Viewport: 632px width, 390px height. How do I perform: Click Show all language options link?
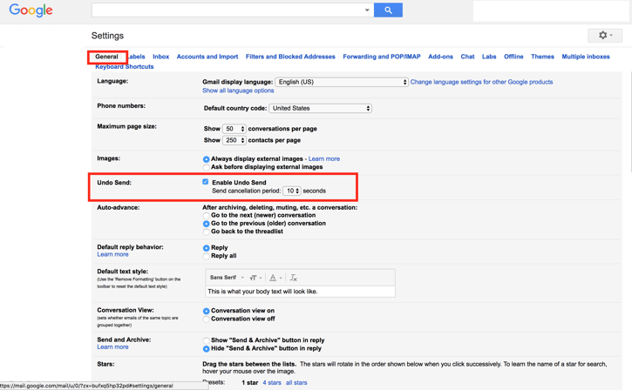click(238, 91)
